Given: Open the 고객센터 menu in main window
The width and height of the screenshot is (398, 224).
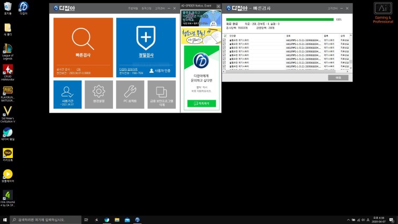Looking at the screenshot, I should [x=160, y=9].
